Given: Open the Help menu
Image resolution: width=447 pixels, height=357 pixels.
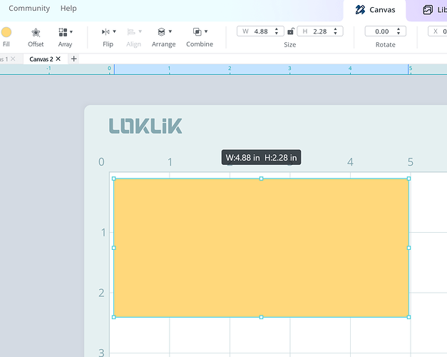Looking at the screenshot, I should [68, 9].
